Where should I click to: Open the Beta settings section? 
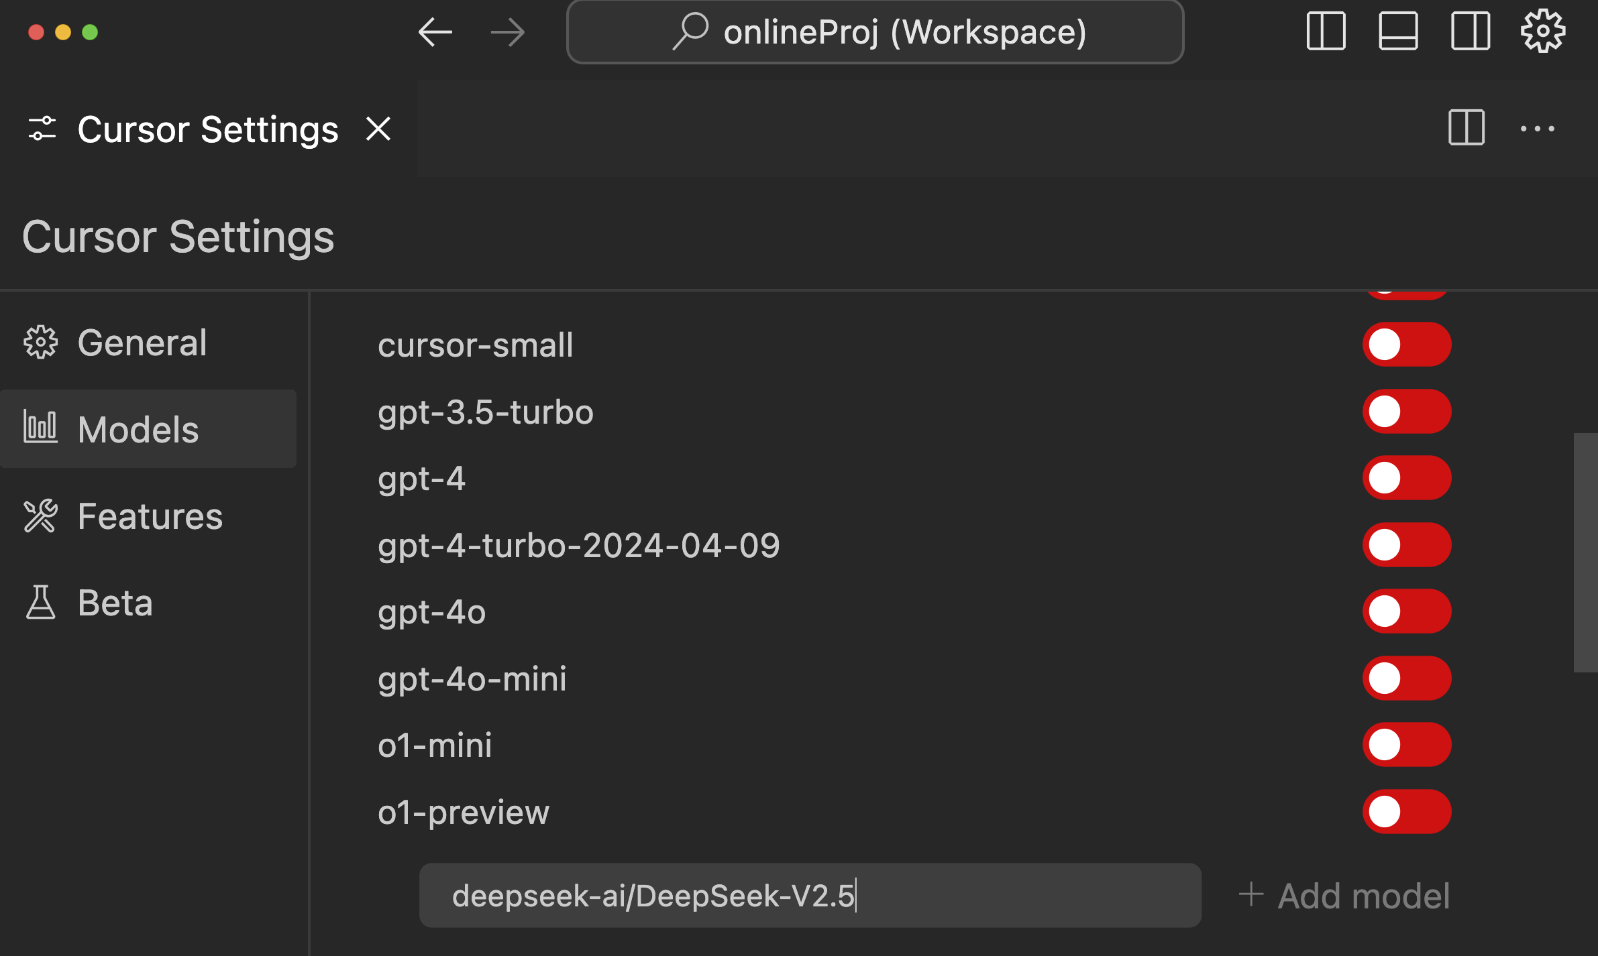[x=114, y=603]
